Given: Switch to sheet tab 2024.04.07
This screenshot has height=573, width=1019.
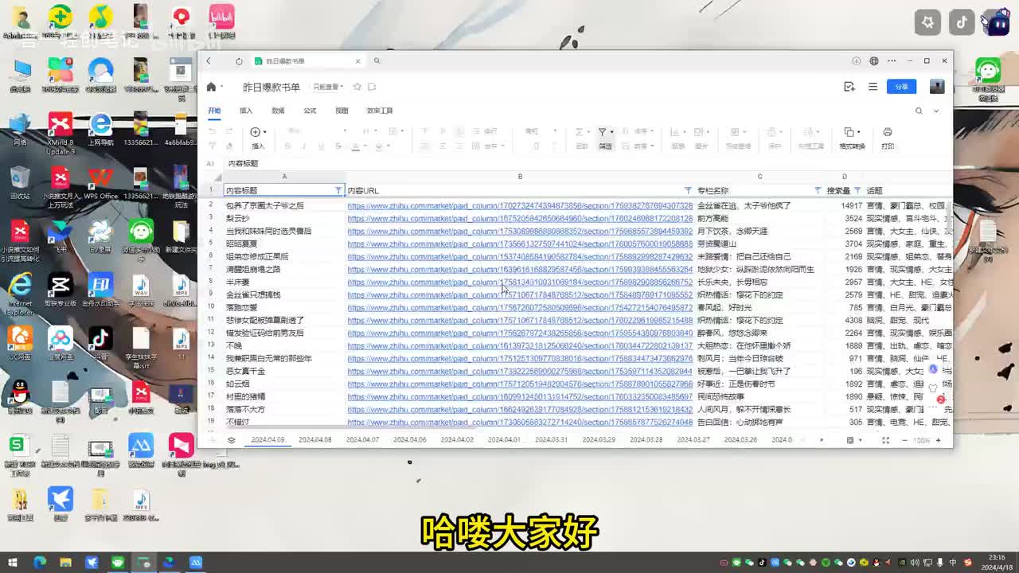Looking at the screenshot, I should (362, 440).
